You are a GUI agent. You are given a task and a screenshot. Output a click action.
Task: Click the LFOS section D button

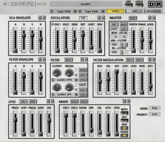coord(48,102)
